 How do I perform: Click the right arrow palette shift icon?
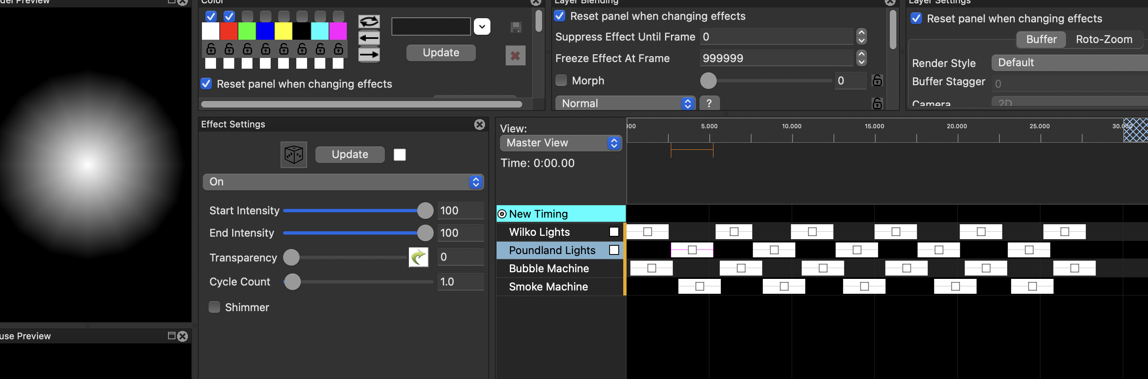(x=369, y=55)
